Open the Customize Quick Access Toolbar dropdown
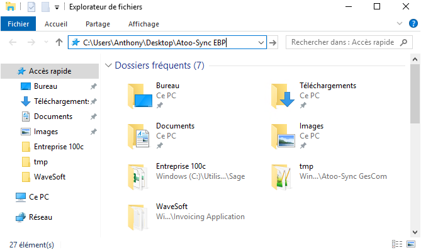421x250 pixels. [x=57, y=8]
